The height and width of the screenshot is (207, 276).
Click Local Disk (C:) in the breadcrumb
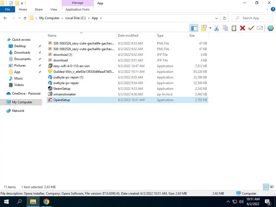(x=75, y=18)
